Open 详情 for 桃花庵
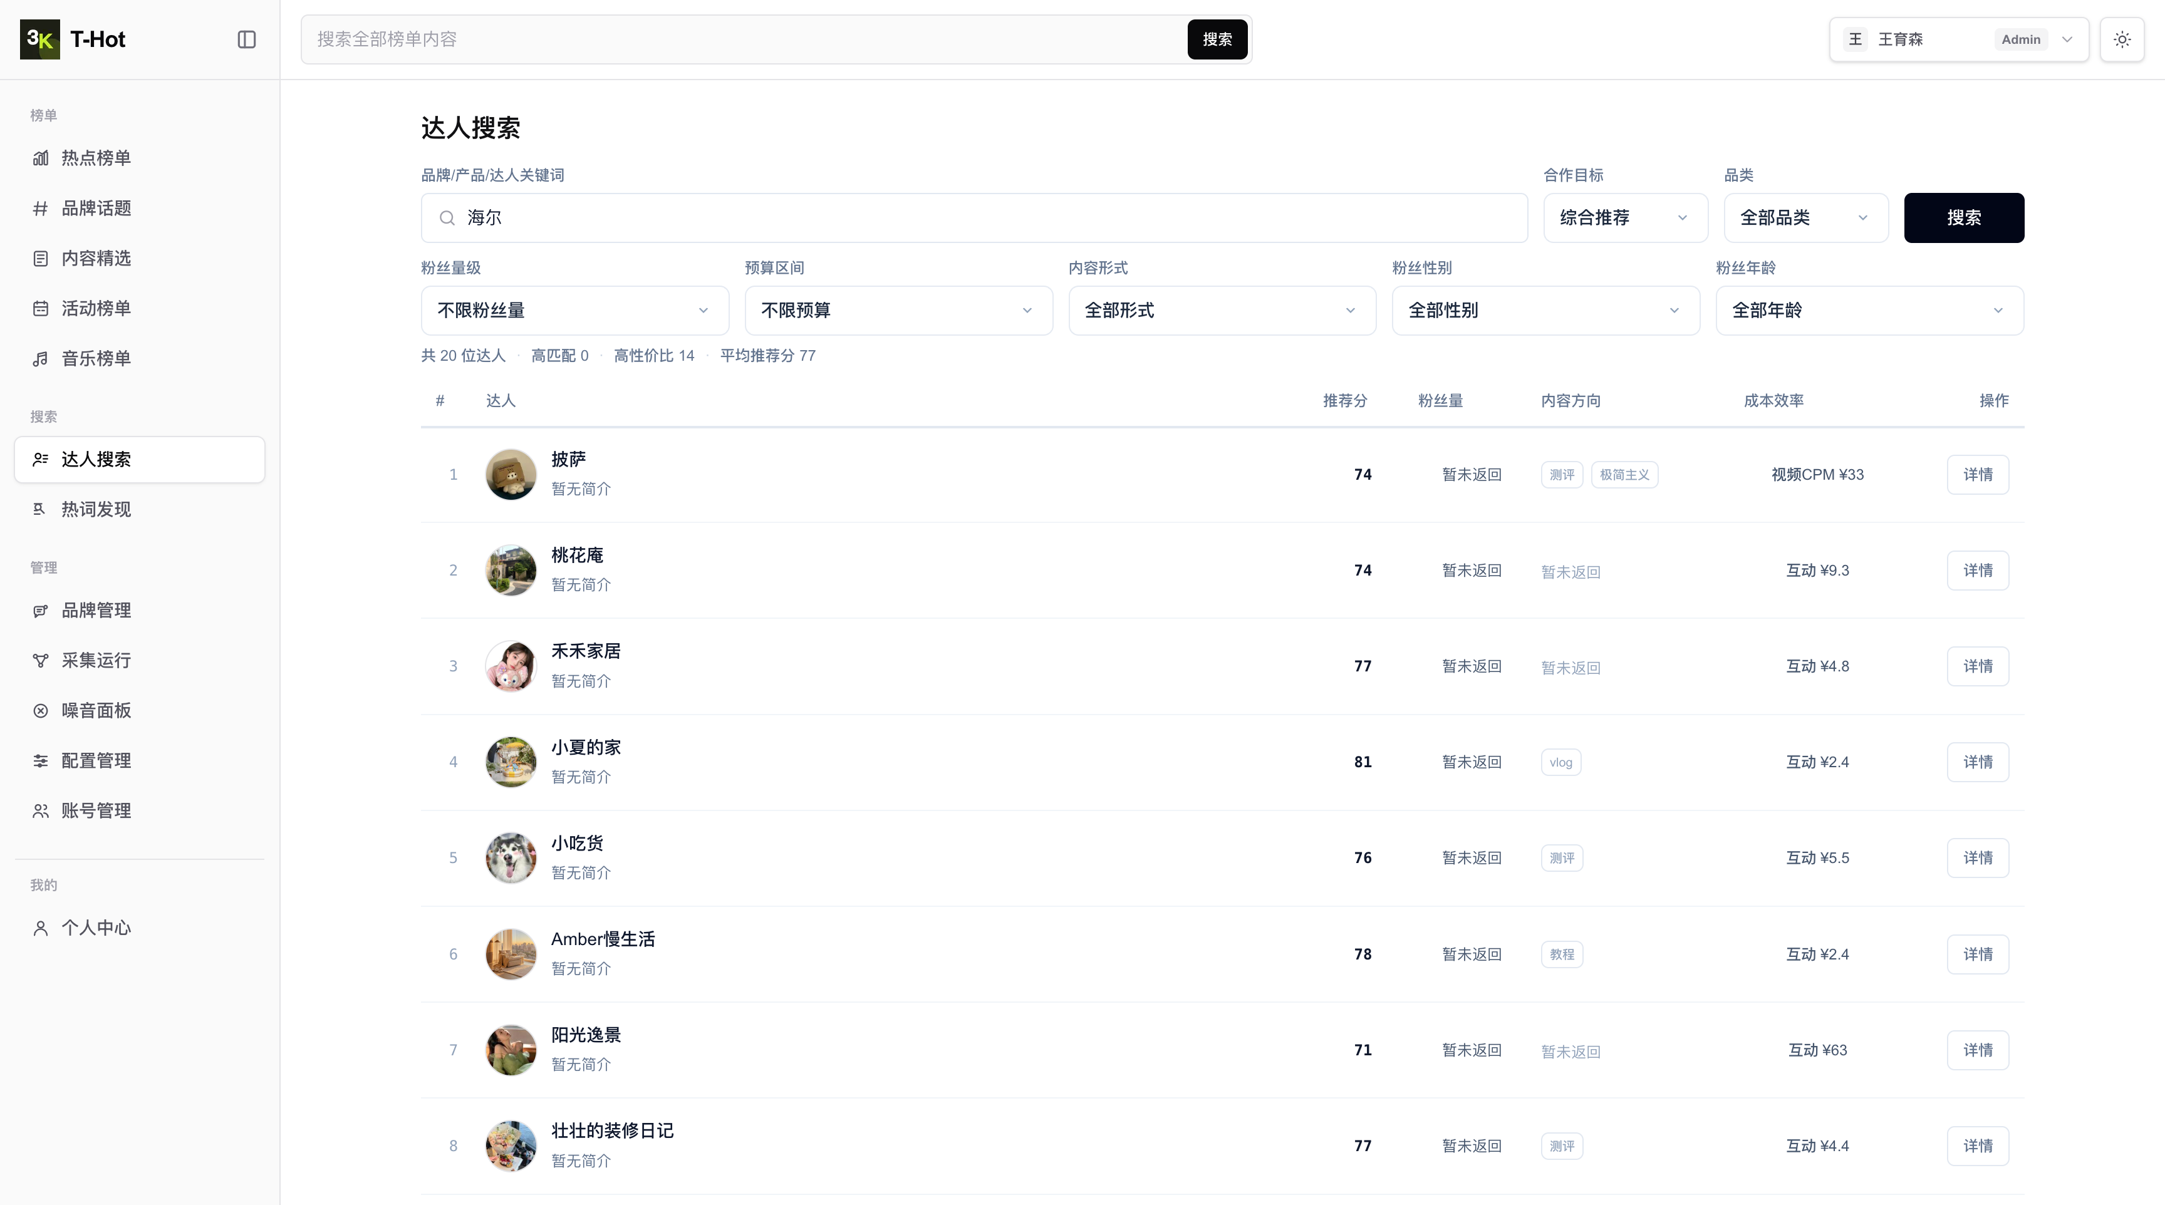This screenshot has height=1205, width=2165. click(1978, 571)
